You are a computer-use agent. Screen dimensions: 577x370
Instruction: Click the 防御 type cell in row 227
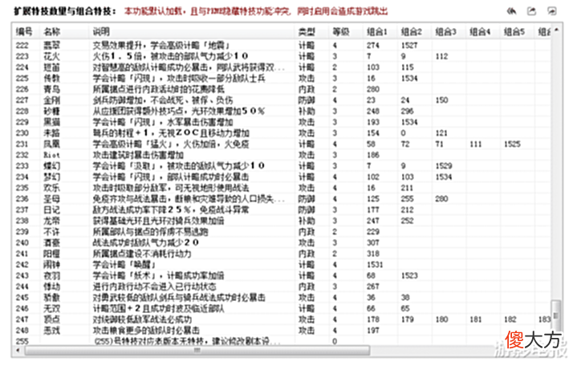click(307, 100)
